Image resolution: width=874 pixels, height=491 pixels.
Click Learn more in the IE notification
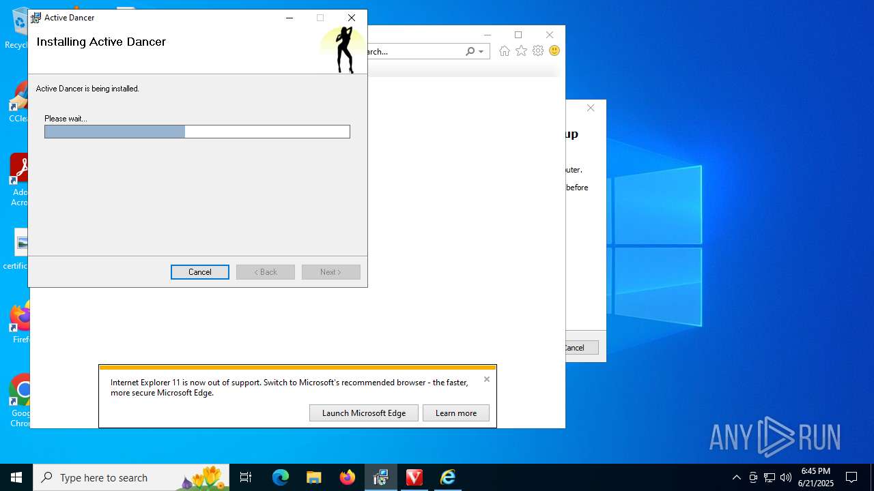[x=456, y=413]
